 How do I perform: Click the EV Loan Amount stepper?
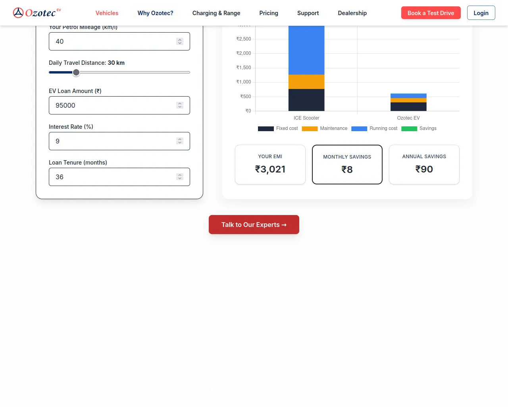tap(180, 105)
